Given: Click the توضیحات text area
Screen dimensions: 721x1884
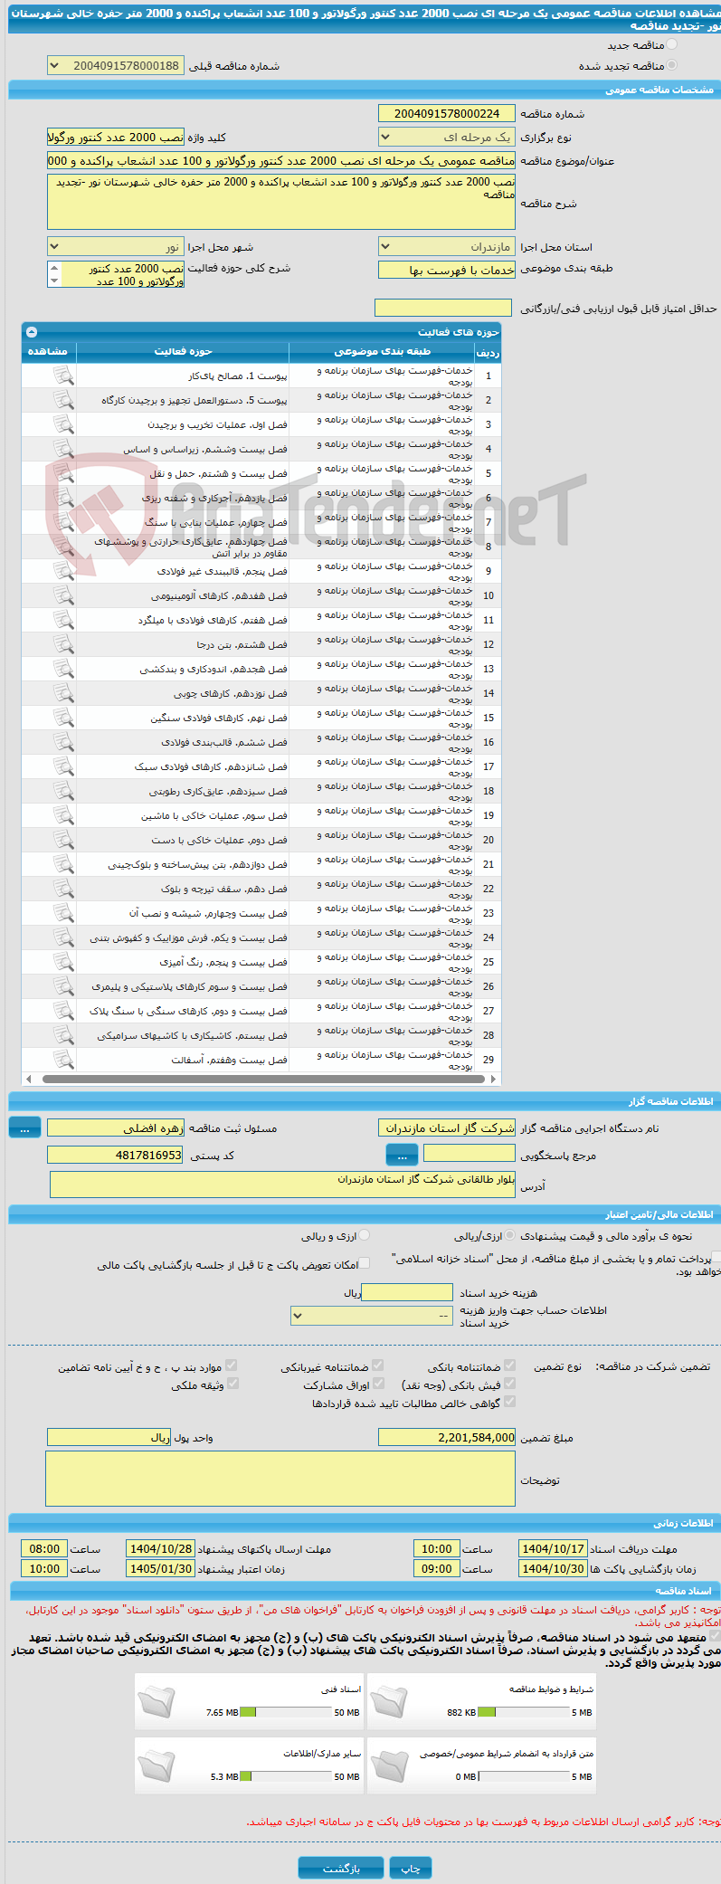Looking at the screenshot, I should click(x=280, y=1480).
